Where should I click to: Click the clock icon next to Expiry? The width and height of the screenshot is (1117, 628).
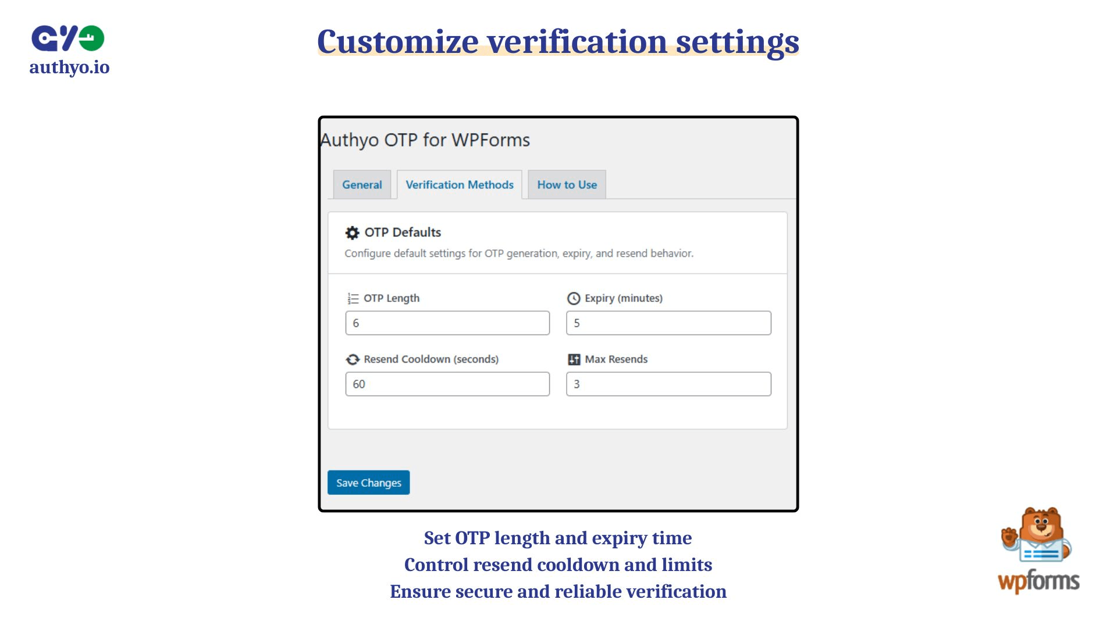574,298
